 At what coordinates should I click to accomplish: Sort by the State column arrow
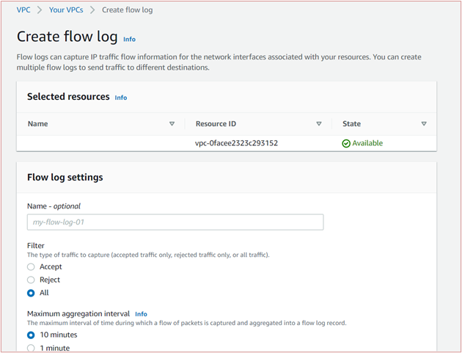tap(424, 123)
